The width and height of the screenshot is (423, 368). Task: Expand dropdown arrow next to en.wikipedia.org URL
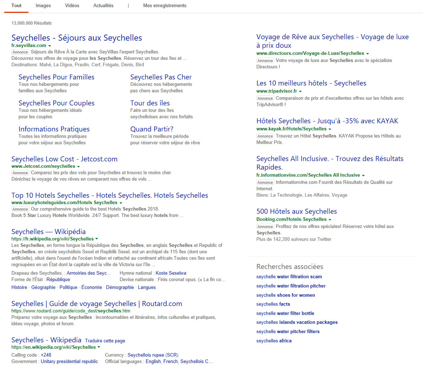[99, 347]
